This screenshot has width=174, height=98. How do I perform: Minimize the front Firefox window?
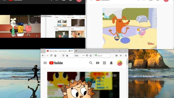point(114,51)
